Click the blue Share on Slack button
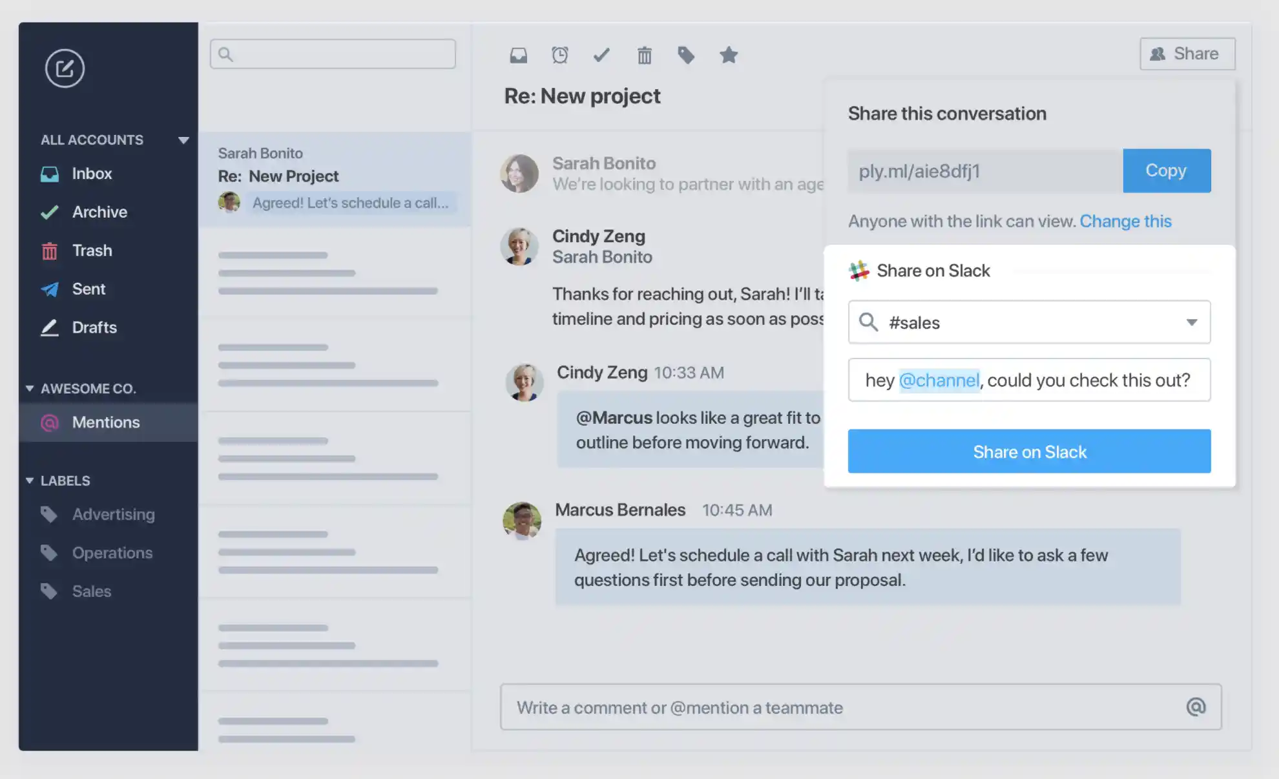The width and height of the screenshot is (1279, 779). click(x=1029, y=452)
